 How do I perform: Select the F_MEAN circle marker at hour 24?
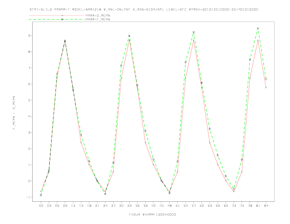pos(105,194)
